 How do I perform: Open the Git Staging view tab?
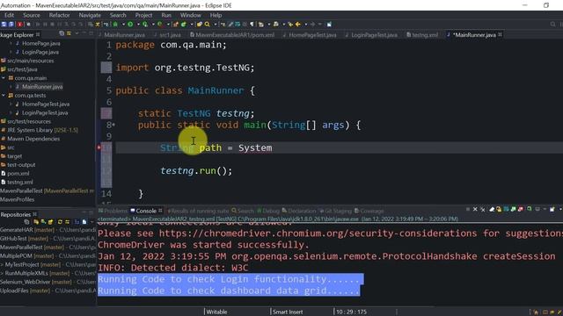[335, 211]
